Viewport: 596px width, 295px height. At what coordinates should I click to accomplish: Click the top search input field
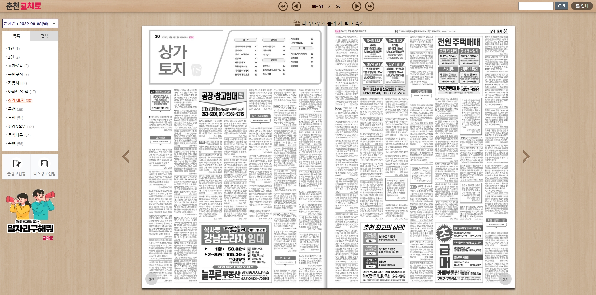point(536,6)
